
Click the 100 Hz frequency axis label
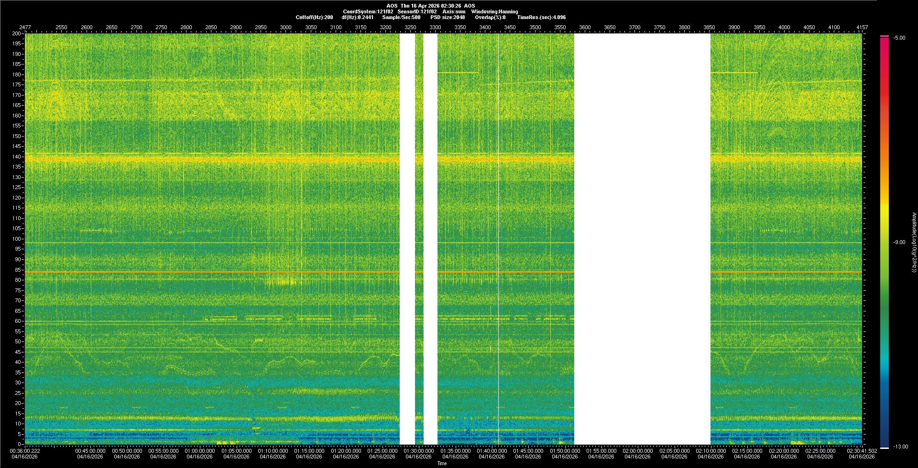click(17, 239)
